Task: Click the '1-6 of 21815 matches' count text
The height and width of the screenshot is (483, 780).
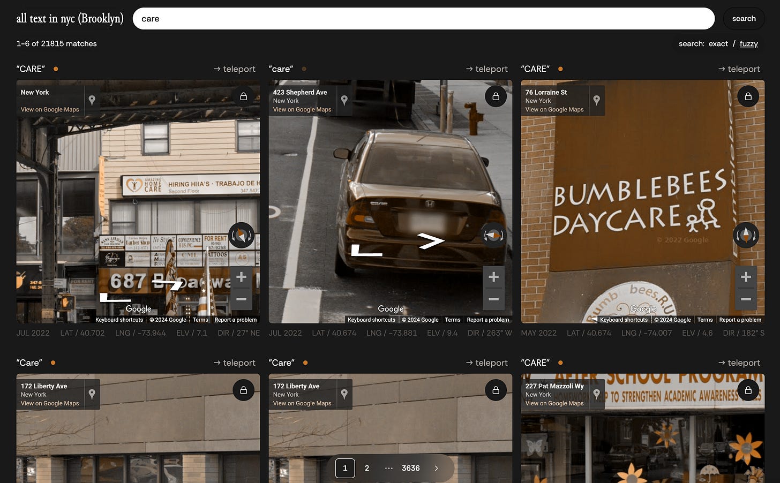Action: [57, 44]
